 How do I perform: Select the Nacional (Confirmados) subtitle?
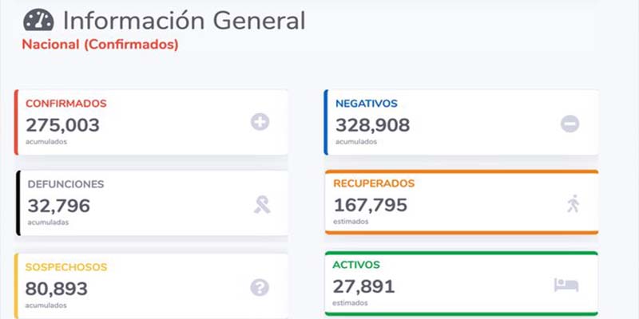point(100,45)
